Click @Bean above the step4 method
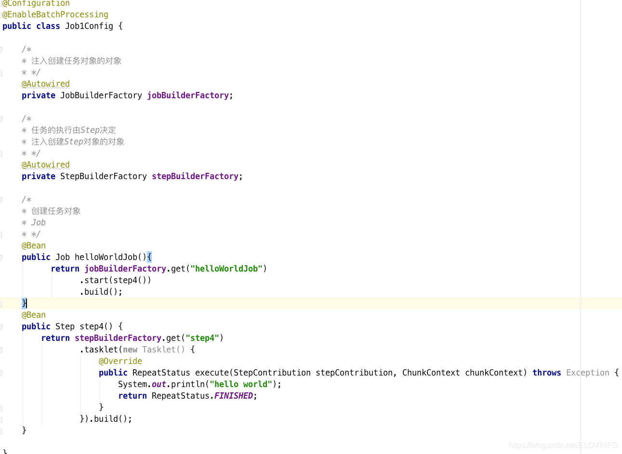 [x=34, y=315]
